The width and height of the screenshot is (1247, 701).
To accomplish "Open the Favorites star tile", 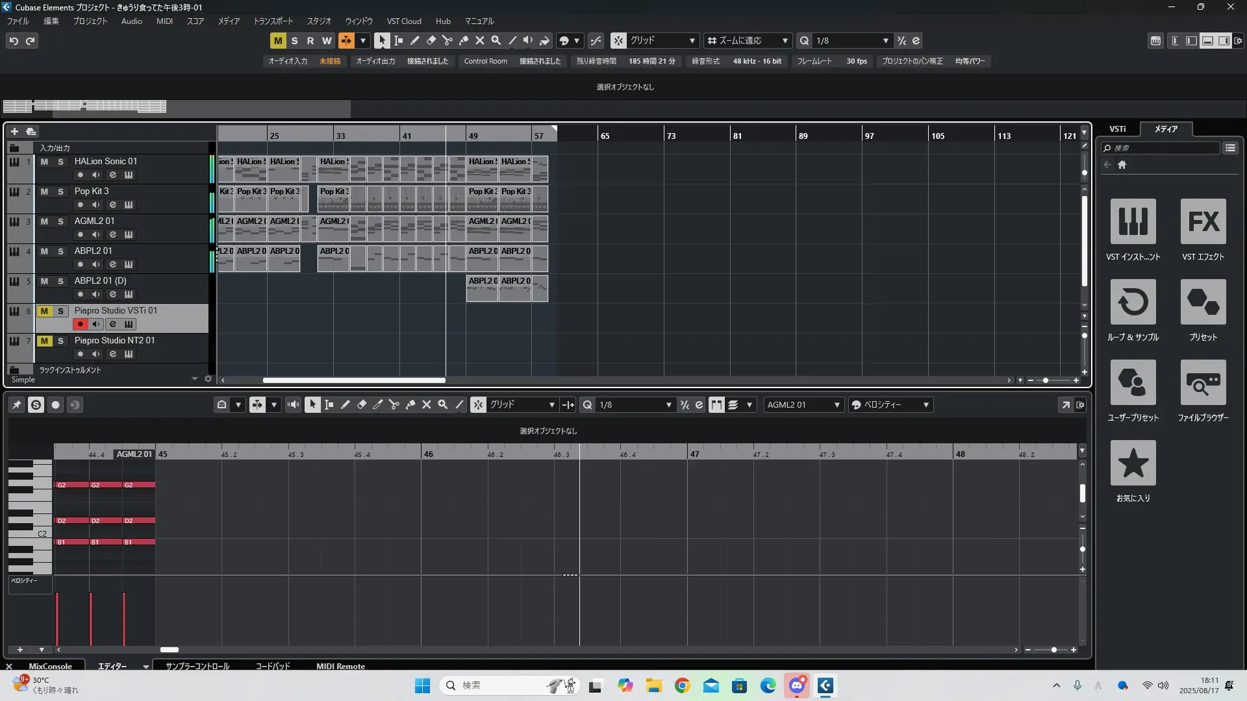I will (1133, 463).
